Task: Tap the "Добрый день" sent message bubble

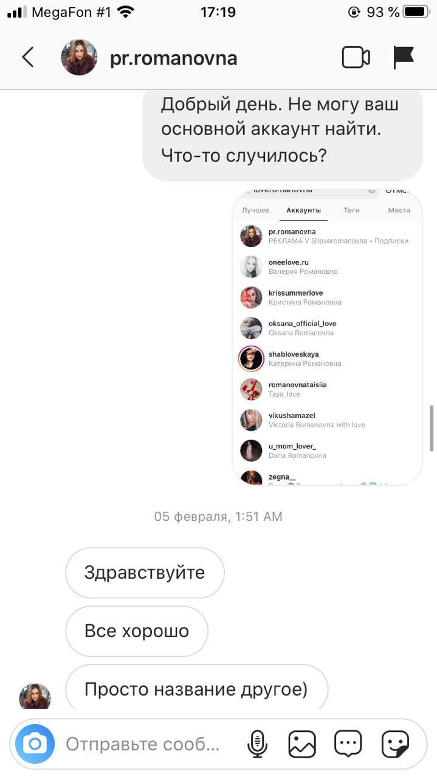Action: point(282,130)
